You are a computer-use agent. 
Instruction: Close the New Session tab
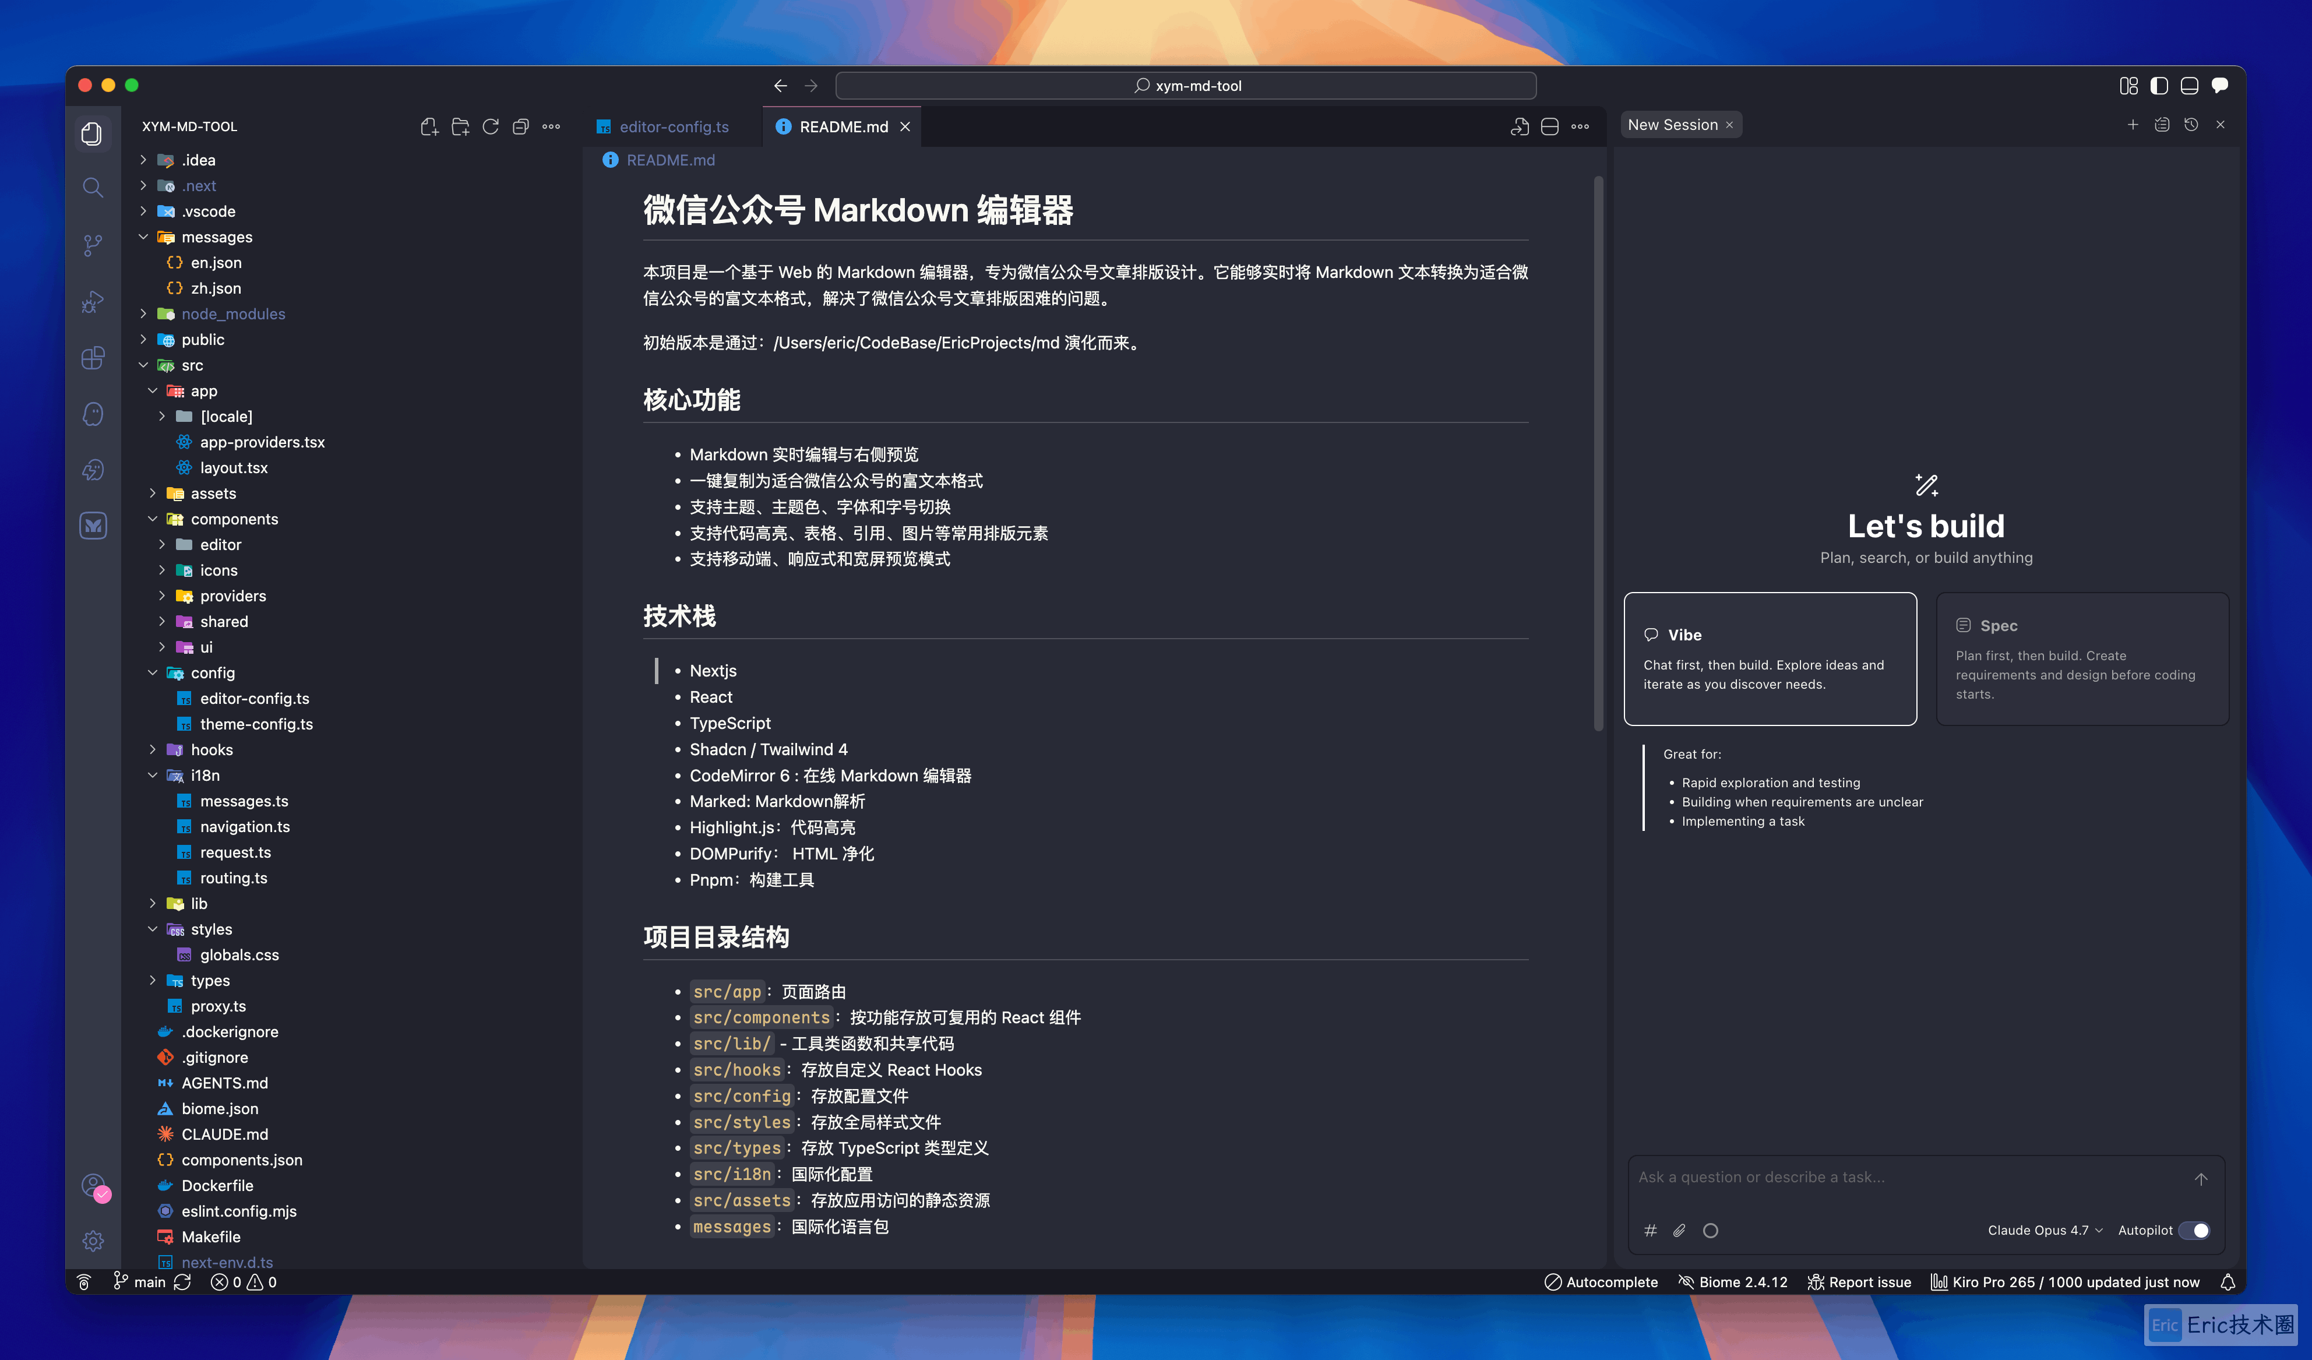[1729, 125]
